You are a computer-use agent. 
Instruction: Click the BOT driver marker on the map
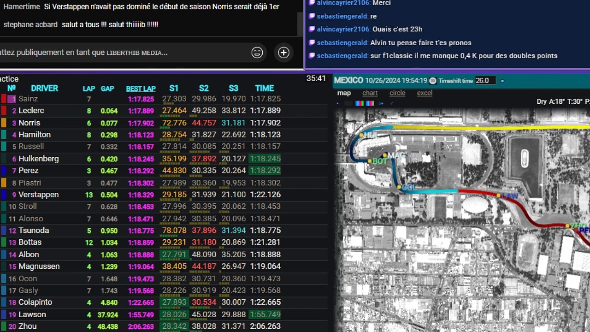click(369, 161)
